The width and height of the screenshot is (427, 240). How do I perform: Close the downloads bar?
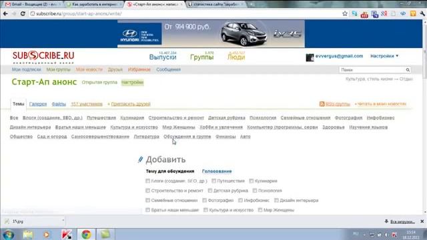(422, 221)
